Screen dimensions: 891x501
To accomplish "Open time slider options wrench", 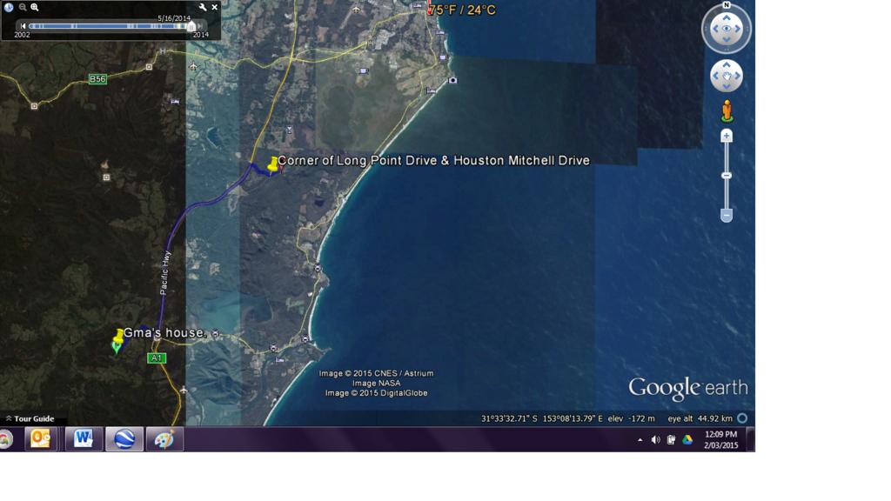I will 203,7.
